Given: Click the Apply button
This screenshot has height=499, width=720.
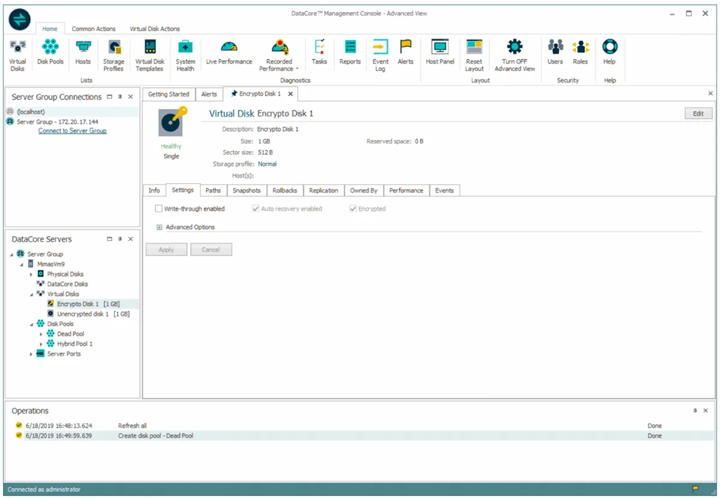Looking at the screenshot, I should (x=166, y=249).
